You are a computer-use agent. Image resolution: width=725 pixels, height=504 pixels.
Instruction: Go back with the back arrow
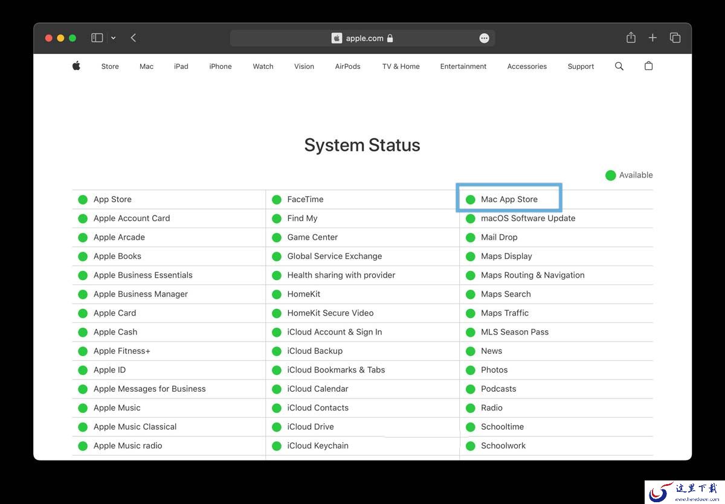(x=134, y=38)
